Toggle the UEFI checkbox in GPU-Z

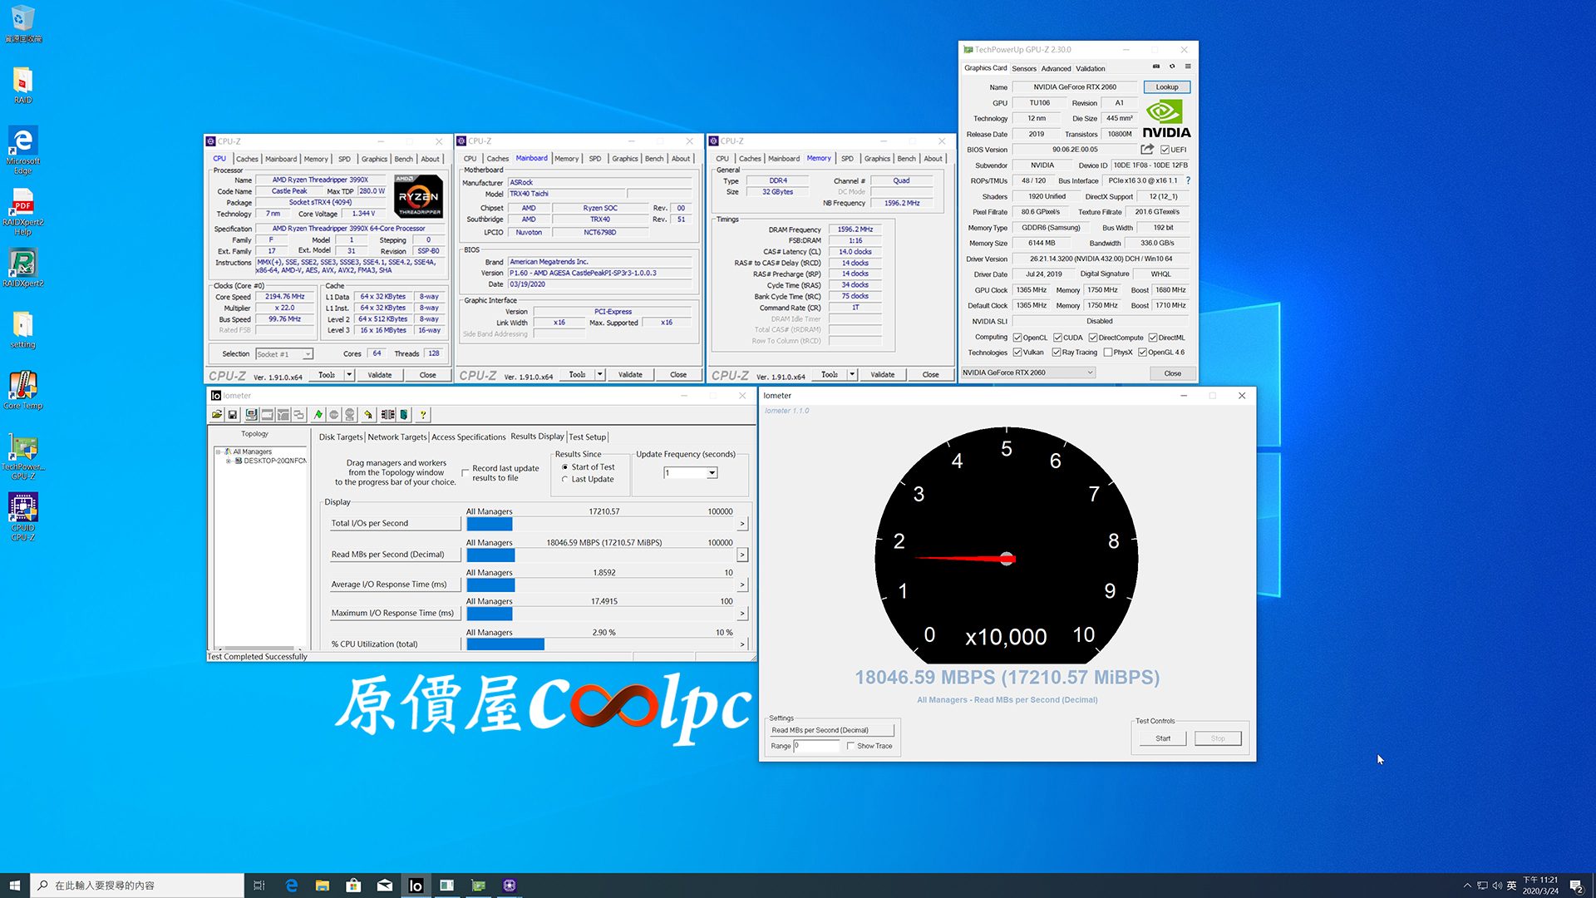coord(1165,150)
